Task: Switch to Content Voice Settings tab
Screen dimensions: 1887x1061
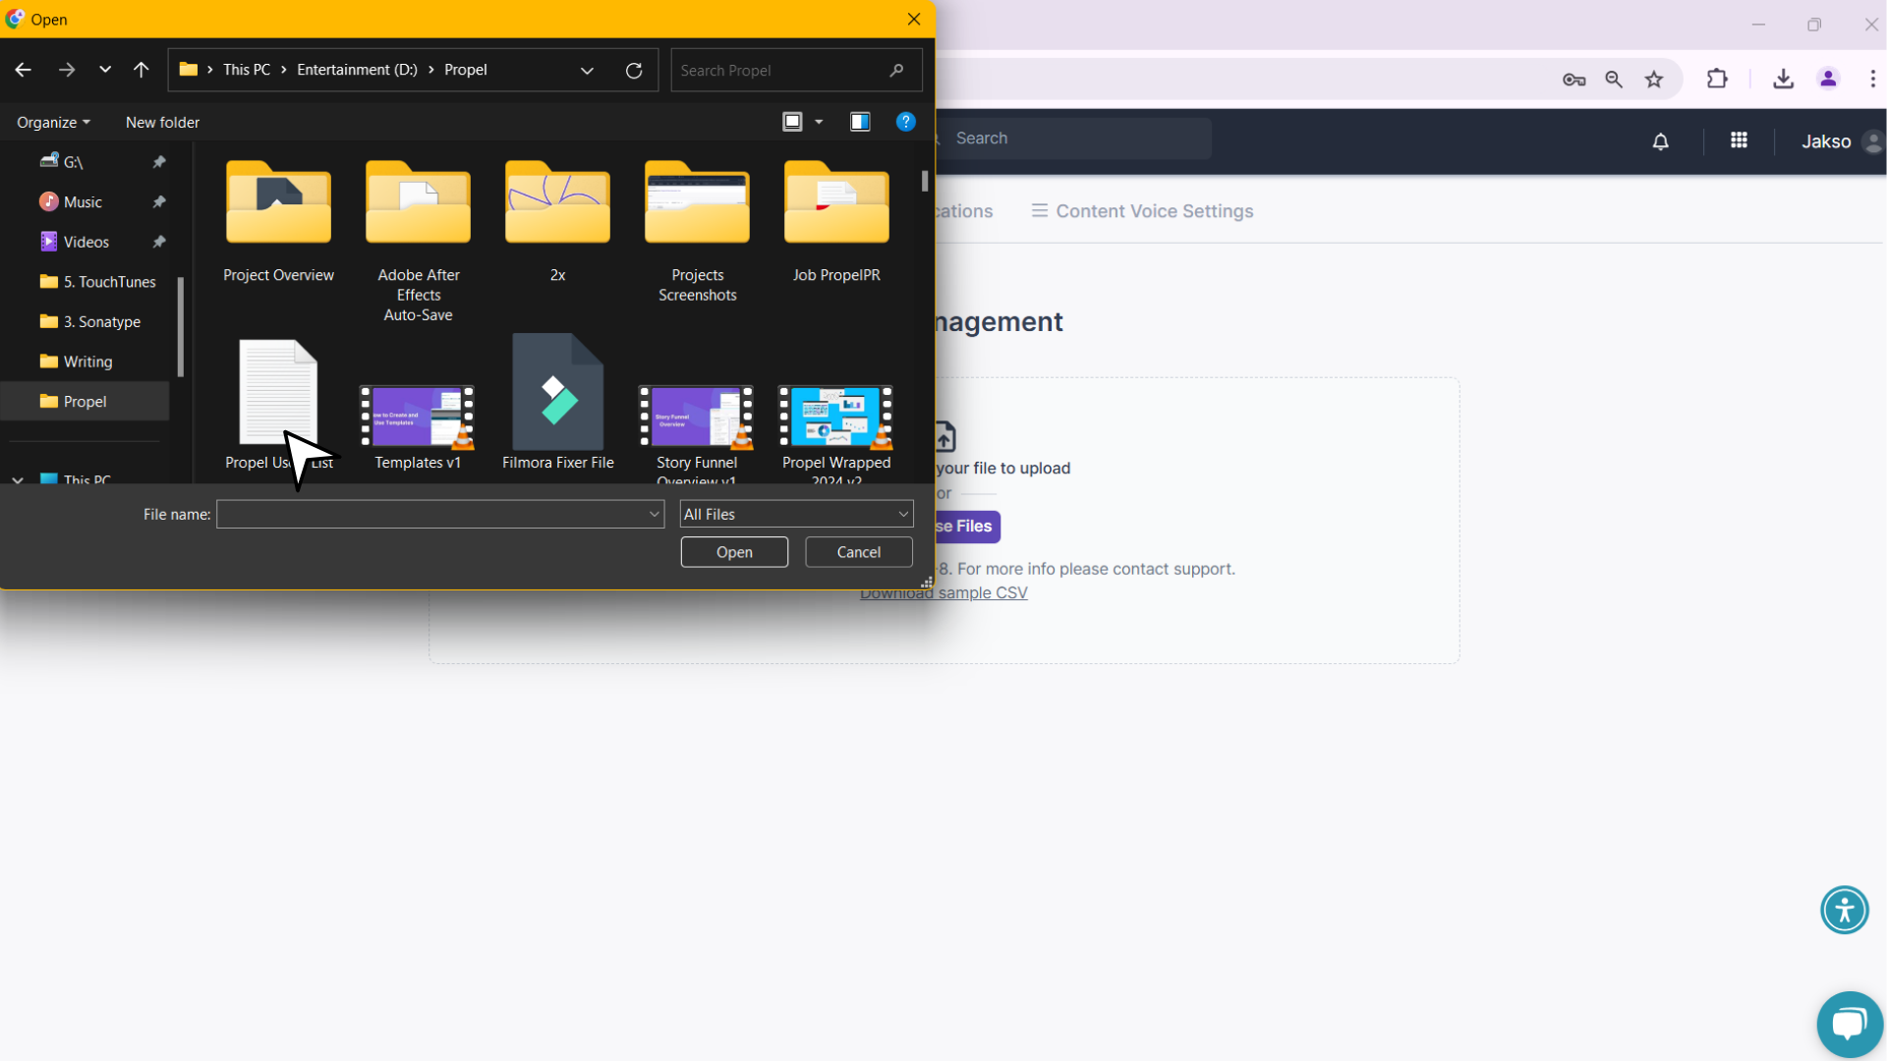Action: 1142,211
